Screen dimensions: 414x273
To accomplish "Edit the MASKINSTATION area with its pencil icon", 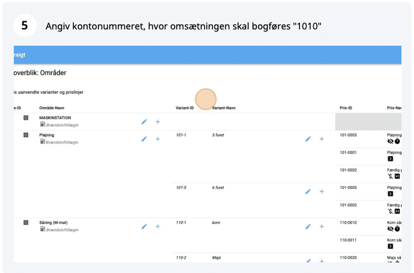I will tap(144, 121).
